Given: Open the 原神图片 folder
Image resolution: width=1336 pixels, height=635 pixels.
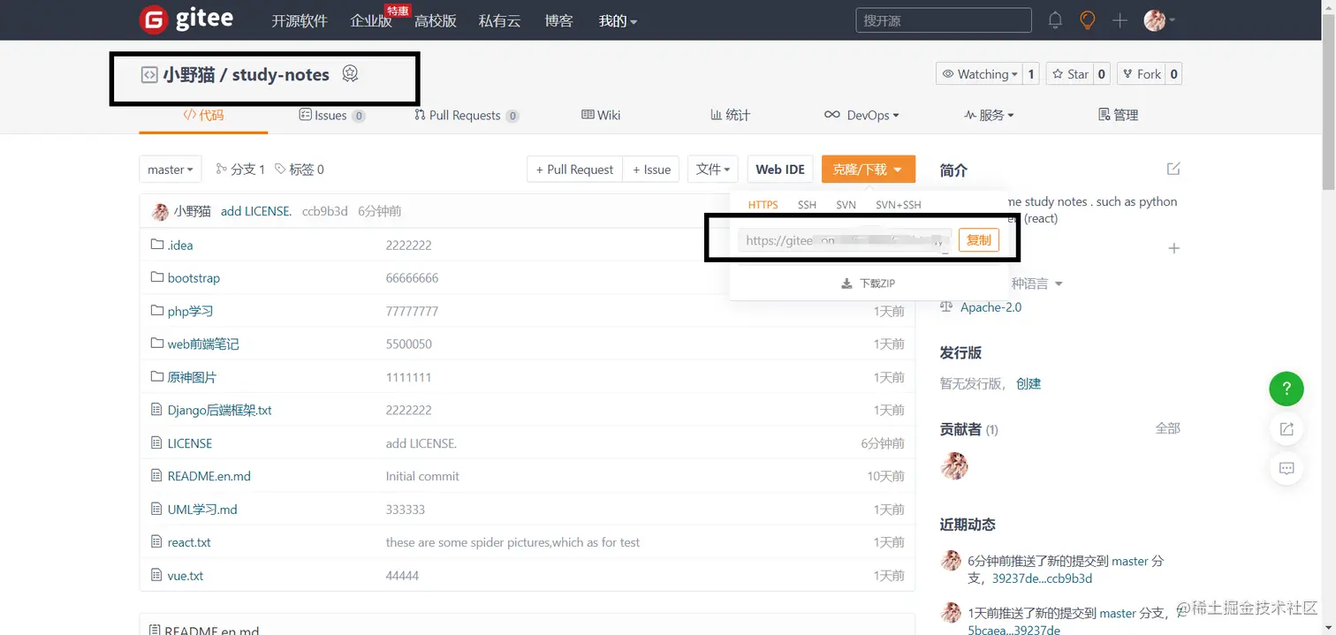Looking at the screenshot, I should point(192,377).
